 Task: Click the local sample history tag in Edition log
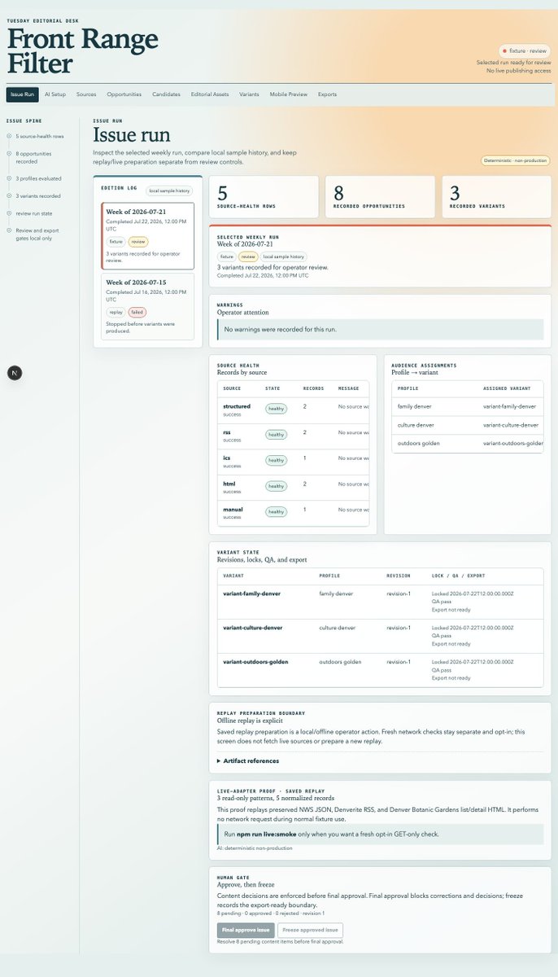pos(169,191)
